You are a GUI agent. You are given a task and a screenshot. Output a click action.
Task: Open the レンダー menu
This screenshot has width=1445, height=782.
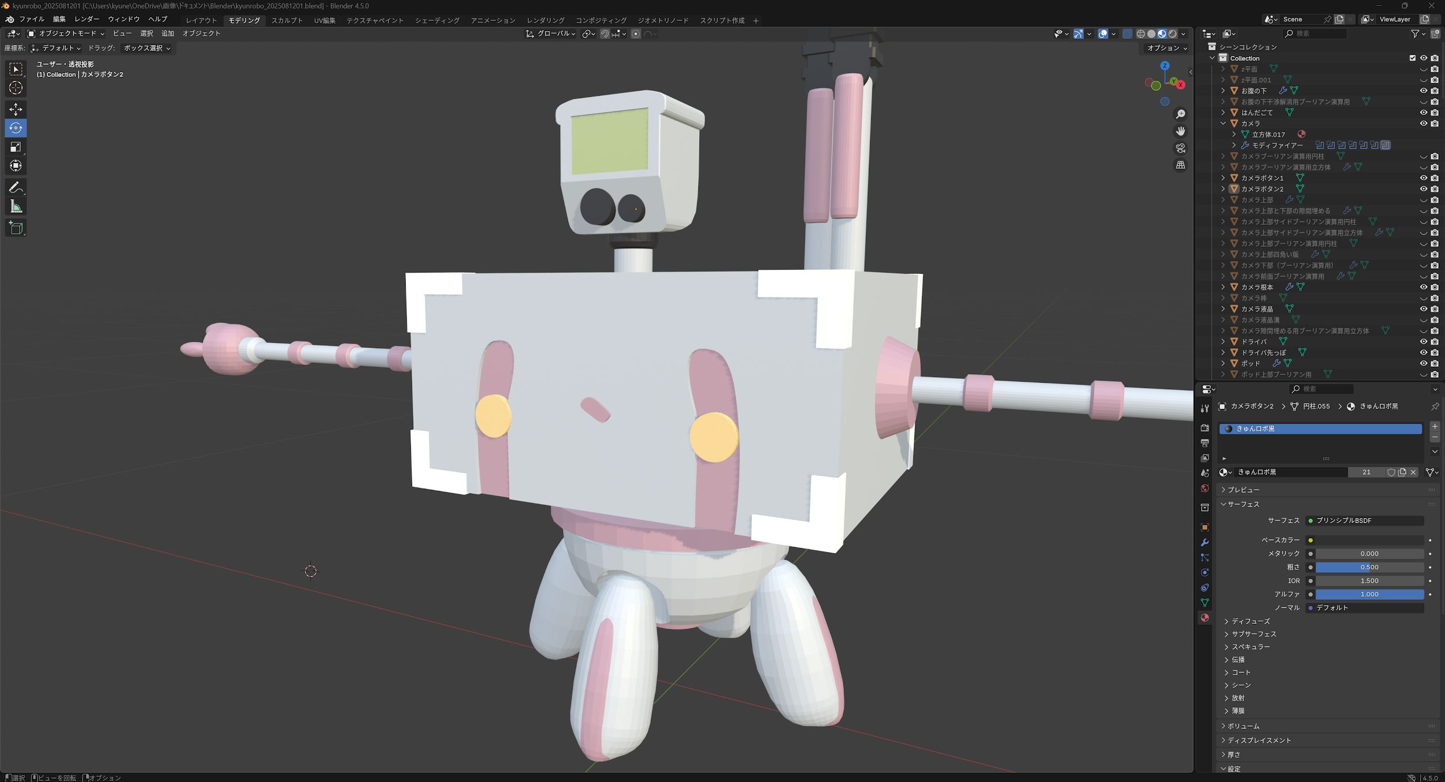click(87, 19)
